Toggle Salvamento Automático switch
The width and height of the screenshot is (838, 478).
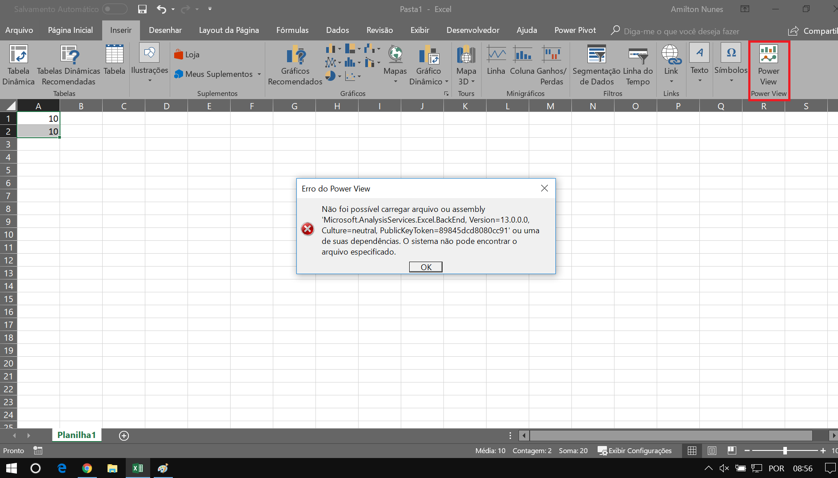click(115, 9)
